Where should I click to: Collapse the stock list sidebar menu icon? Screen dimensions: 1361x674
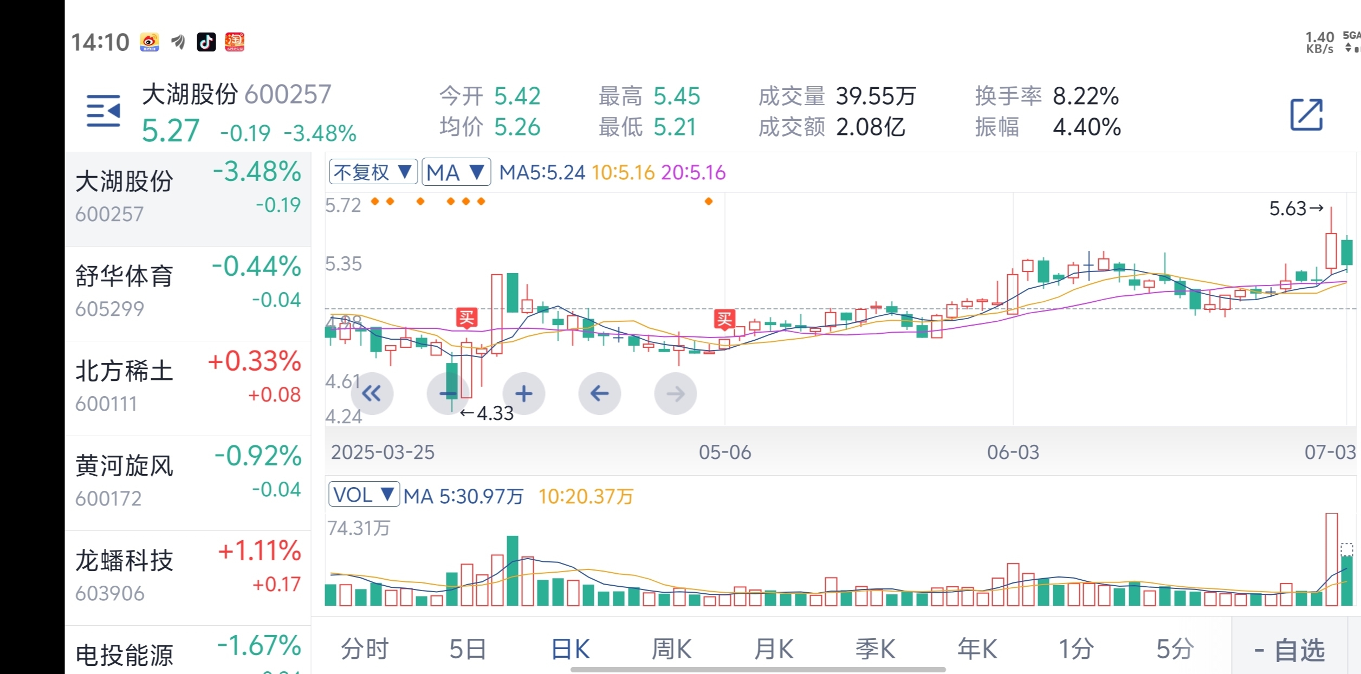coord(103,111)
